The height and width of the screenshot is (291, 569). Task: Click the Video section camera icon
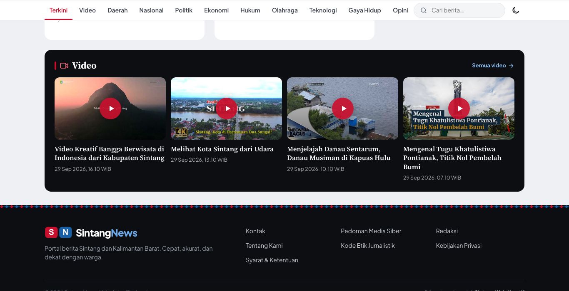tap(64, 66)
